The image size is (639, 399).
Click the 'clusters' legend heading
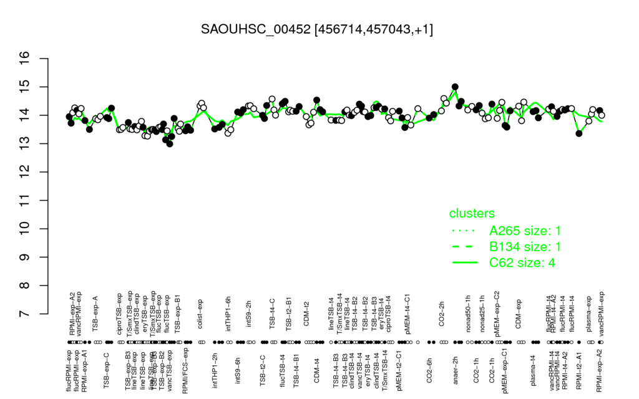[472, 213]
